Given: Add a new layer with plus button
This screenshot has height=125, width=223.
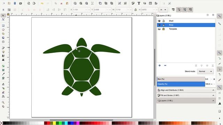Looking at the screenshot, I should [160, 66].
